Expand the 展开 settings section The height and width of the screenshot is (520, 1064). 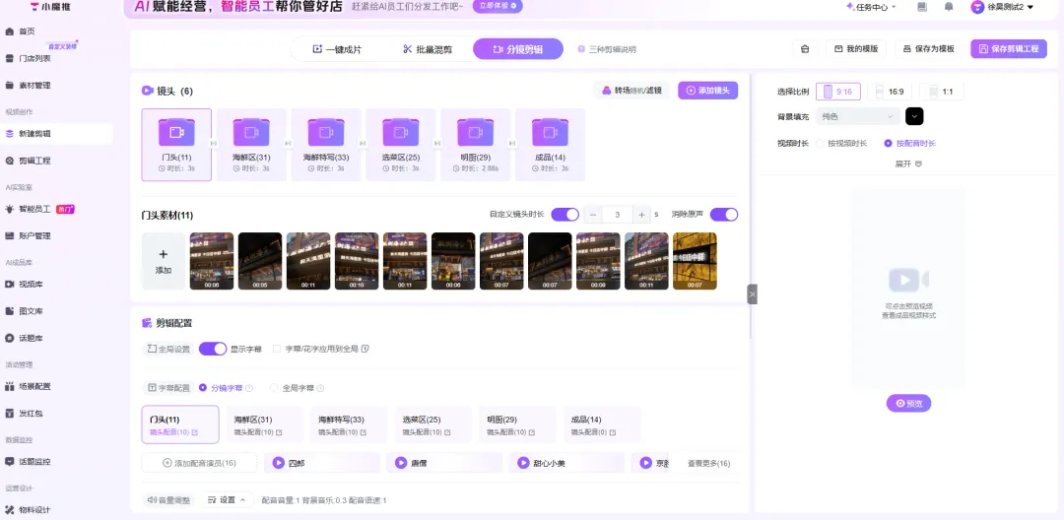[x=908, y=163]
